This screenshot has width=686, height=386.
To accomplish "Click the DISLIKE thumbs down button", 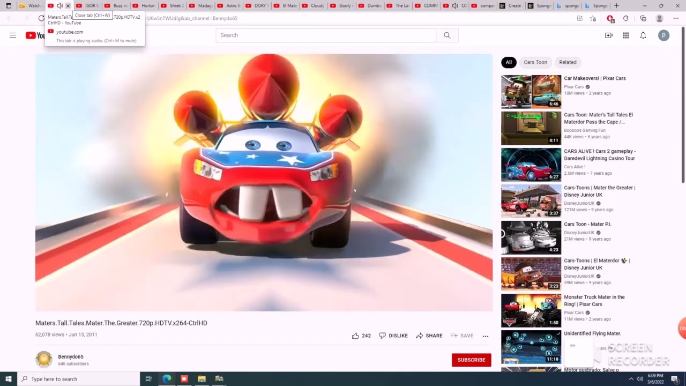I will click(393, 336).
